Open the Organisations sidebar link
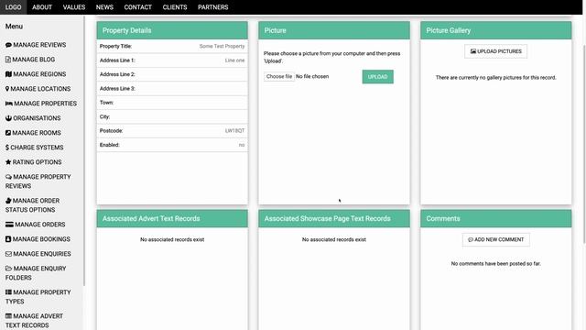Viewport: 586px width, 330px height. pos(37,118)
